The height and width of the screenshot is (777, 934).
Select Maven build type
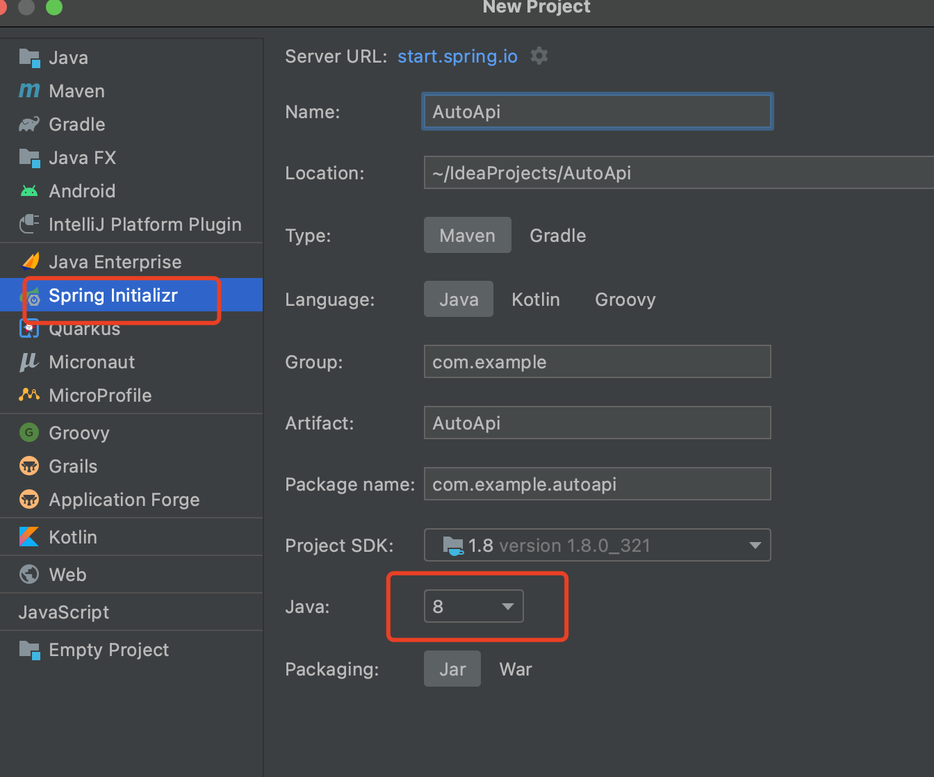click(x=468, y=235)
